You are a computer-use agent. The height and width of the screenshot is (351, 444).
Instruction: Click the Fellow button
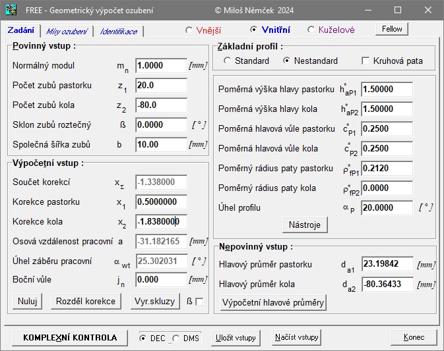click(392, 29)
